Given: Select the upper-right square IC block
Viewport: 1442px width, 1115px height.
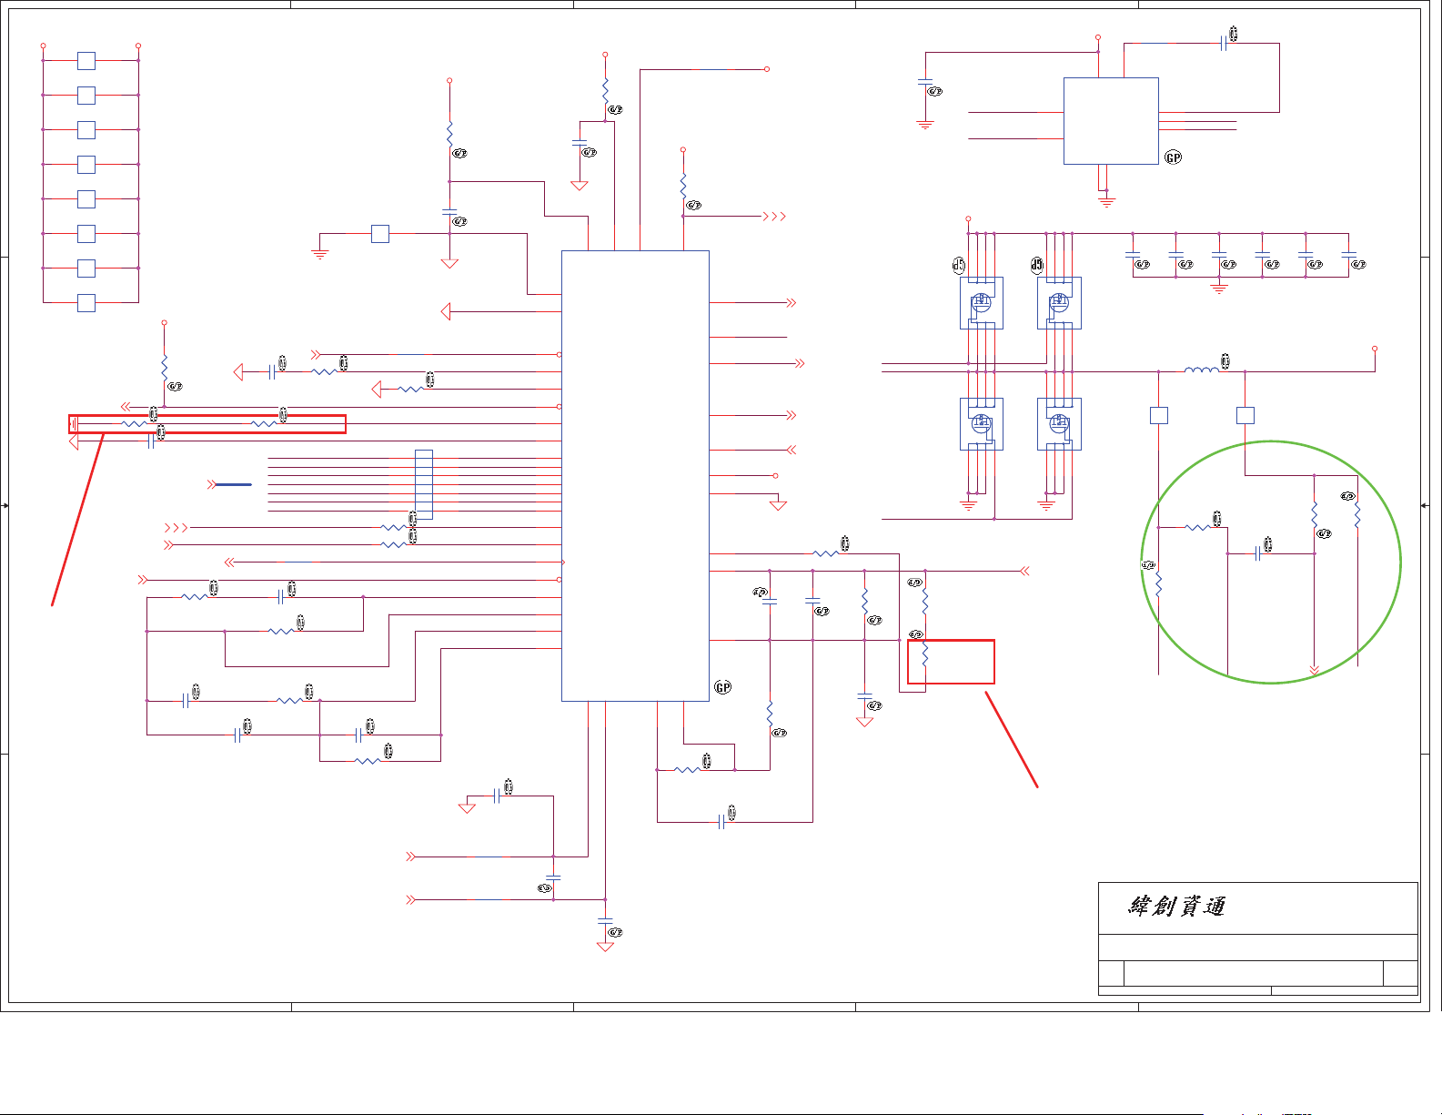Looking at the screenshot, I should click(1111, 121).
